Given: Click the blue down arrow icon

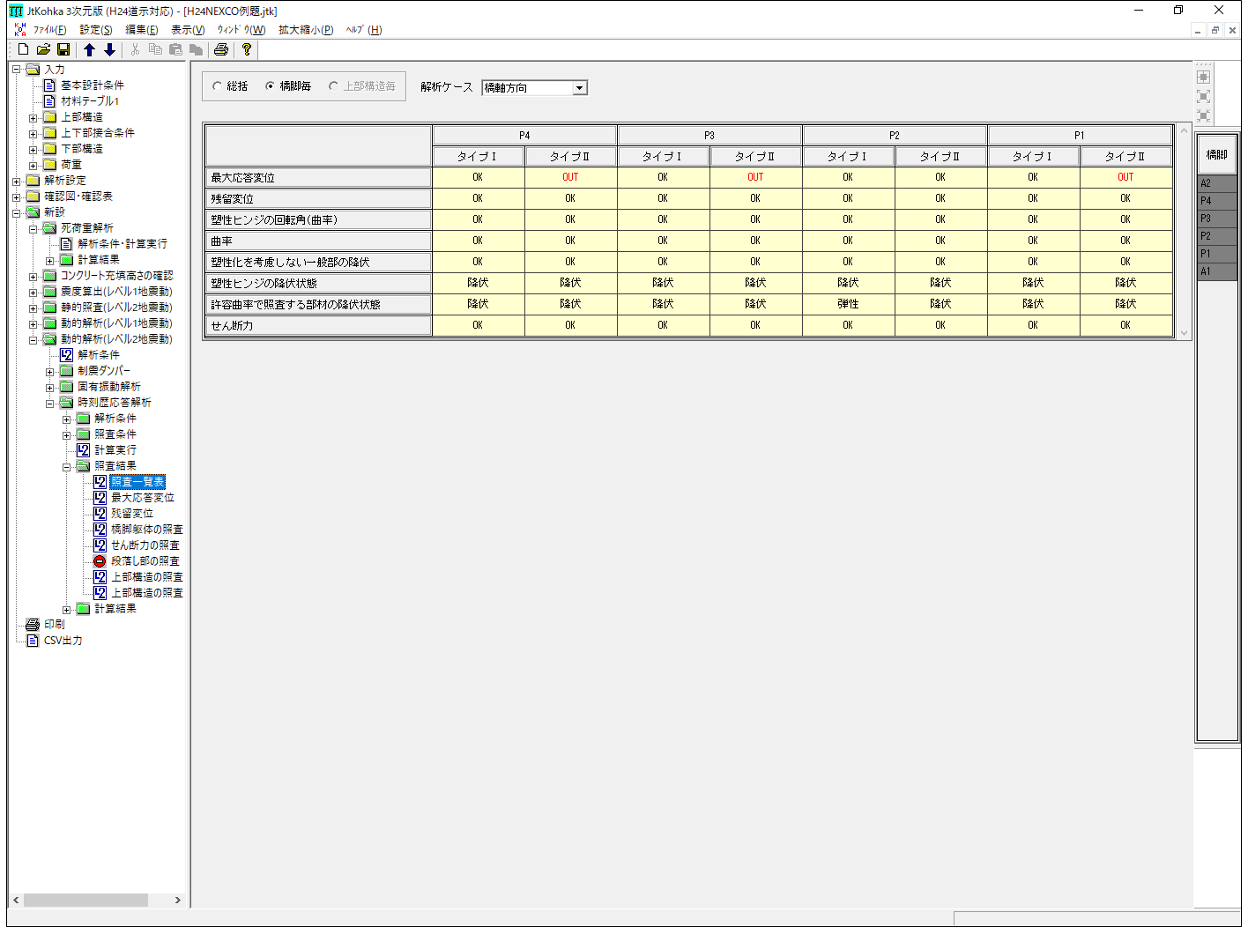Looking at the screenshot, I should pyautogui.click(x=109, y=49).
